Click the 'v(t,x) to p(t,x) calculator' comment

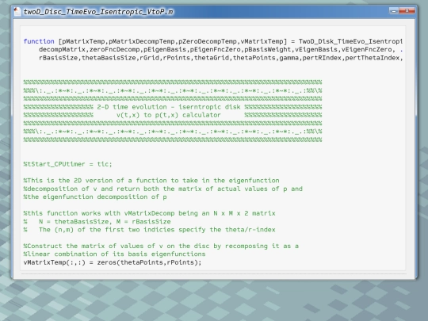169,115
